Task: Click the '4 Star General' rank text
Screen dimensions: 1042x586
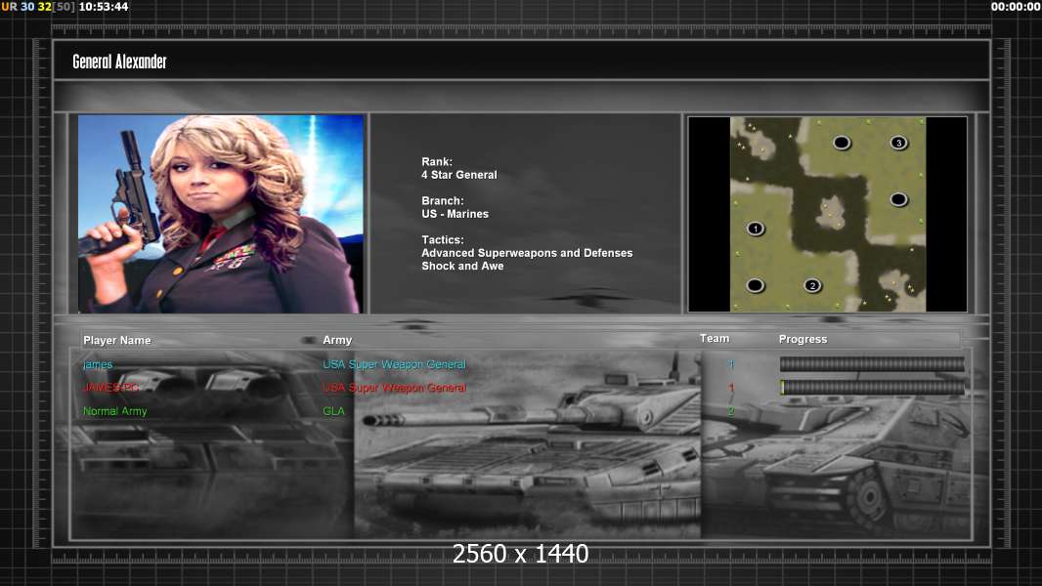Action: tap(459, 175)
